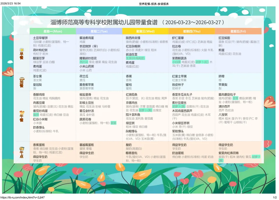Open the 星期三(Wed) yellow column header

[145, 31]
